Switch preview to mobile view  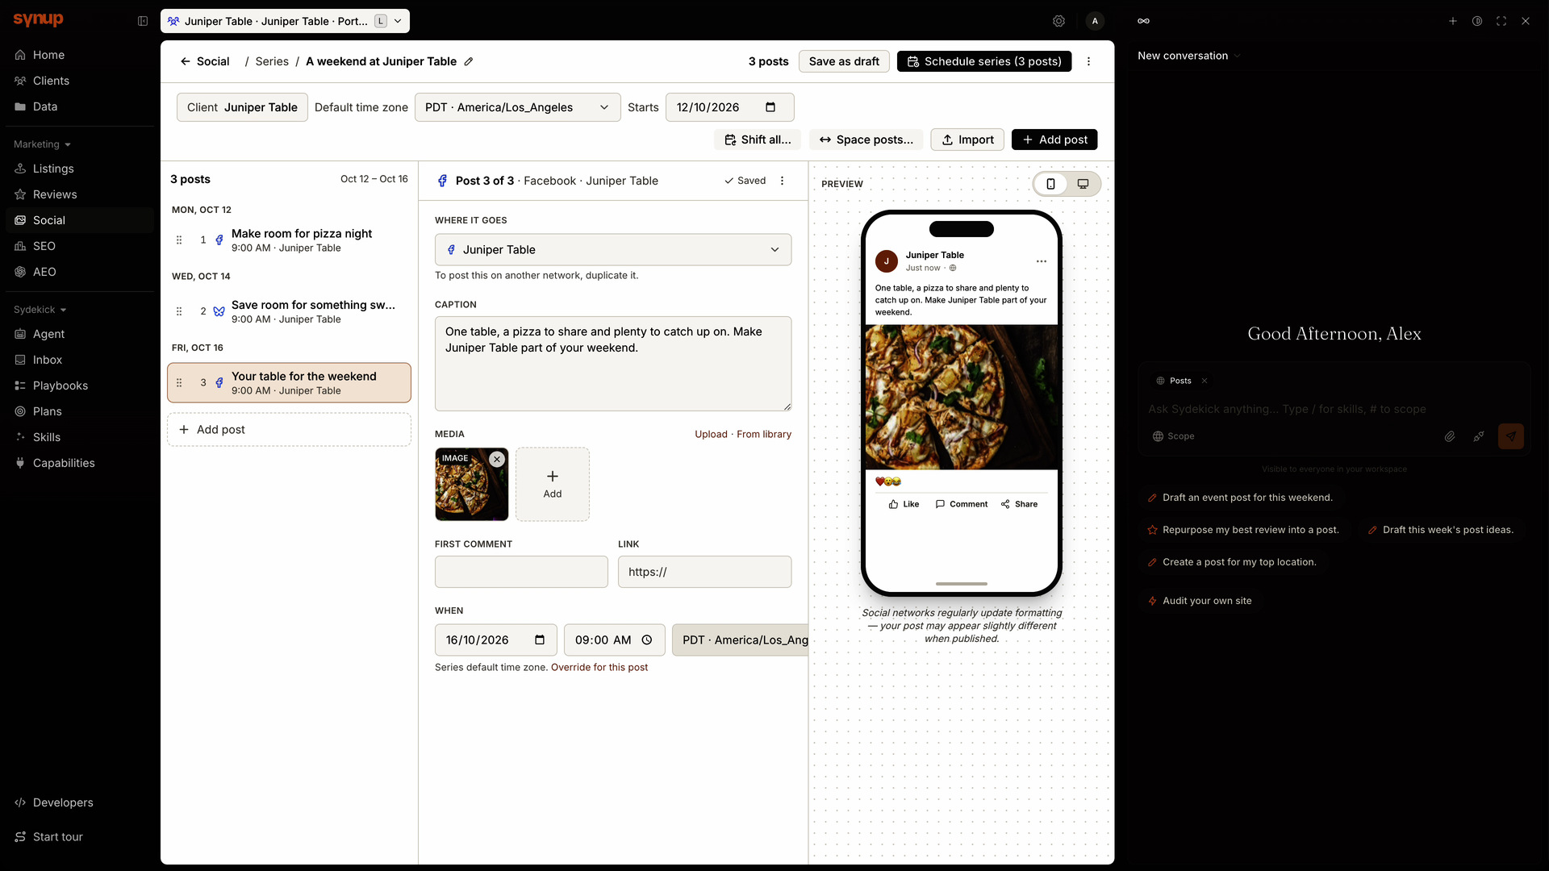[1050, 184]
